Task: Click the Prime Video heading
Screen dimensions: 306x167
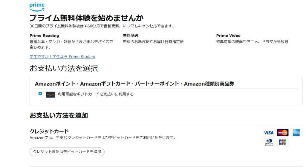Action: pos(228,35)
